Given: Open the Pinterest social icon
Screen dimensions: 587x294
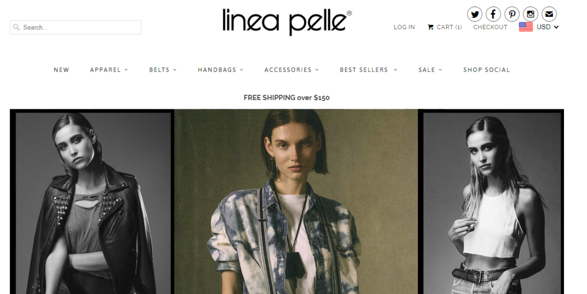Looking at the screenshot, I should click(x=512, y=15).
